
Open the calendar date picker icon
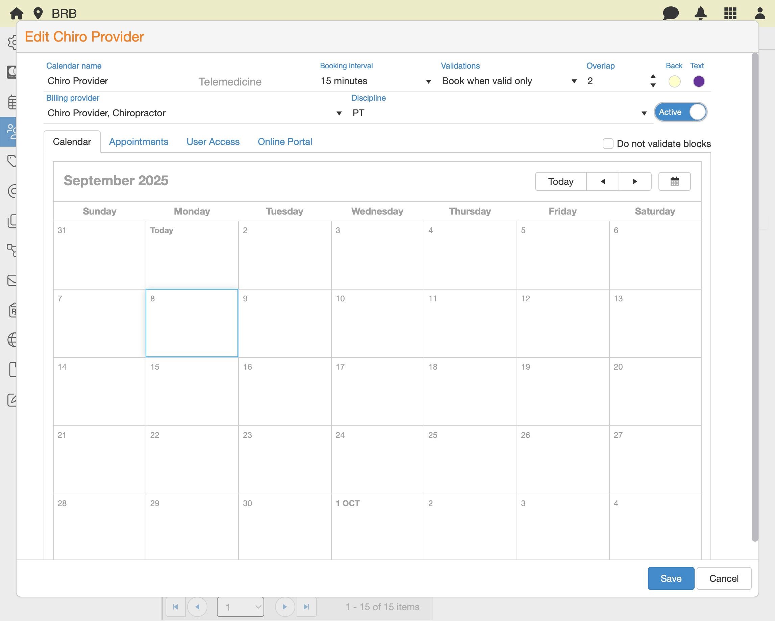tap(674, 181)
